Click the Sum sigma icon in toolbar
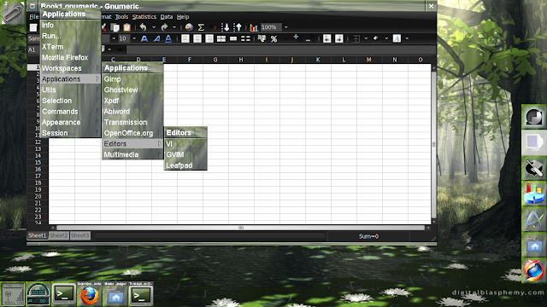Viewport: 547px width, 307px height. [201, 27]
